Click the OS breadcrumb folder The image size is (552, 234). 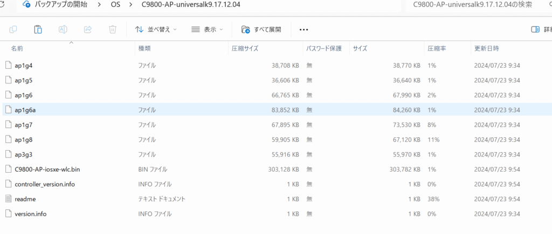(116, 5)
